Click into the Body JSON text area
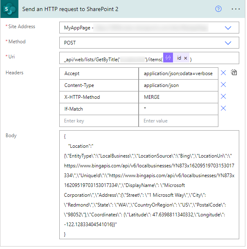 pyautogui.click(x=149, y=185)
